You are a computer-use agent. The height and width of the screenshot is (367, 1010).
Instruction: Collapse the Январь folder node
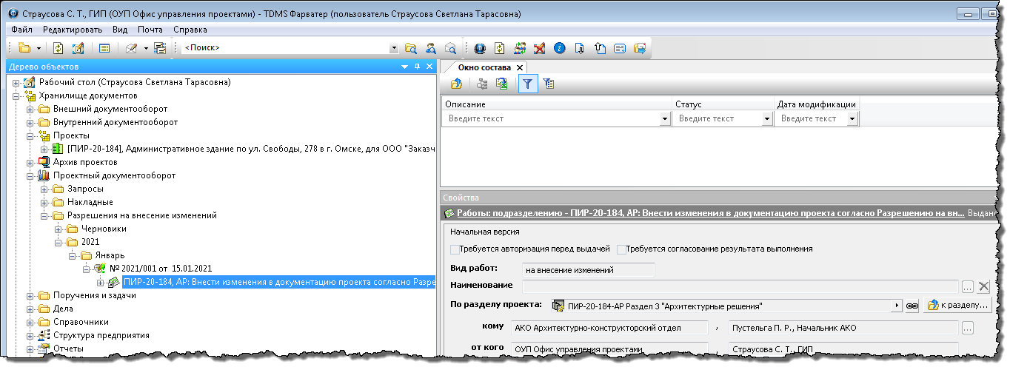[73, 255]
